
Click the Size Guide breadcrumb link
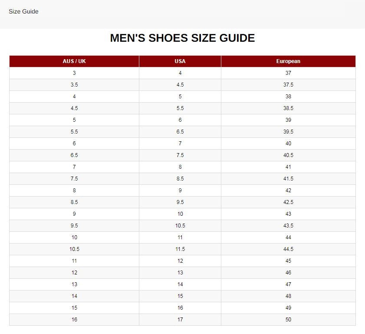22,11
